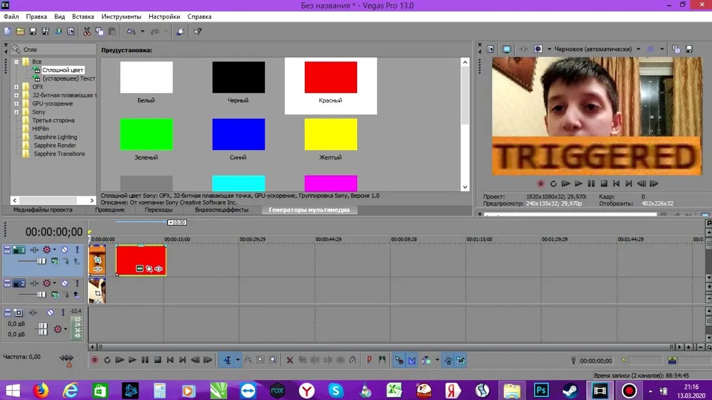Image resolution: width=712 pixels, height=400 pixels.
Task: Select the Normal Edit tool
Action: click(227, 360)
